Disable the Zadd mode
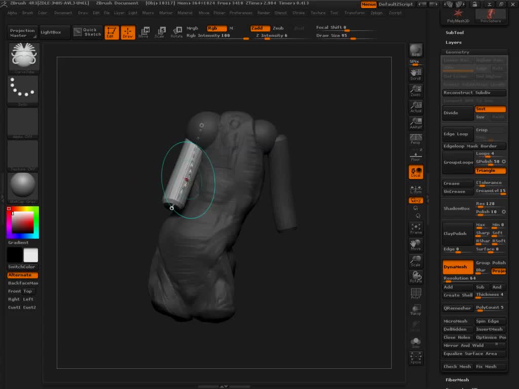519x389 pixels. (260, 28)
